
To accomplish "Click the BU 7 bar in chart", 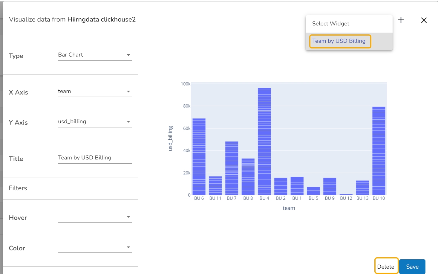I will pyautogui.click(x=232, y=168).
